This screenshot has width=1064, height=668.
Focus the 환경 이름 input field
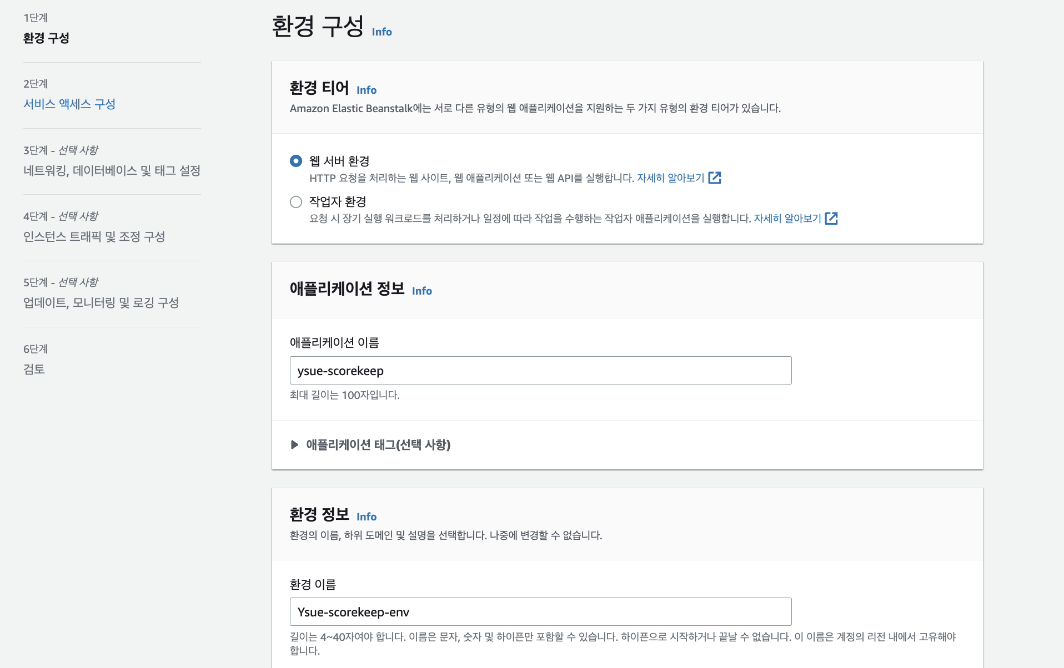[x=541, y=612]
